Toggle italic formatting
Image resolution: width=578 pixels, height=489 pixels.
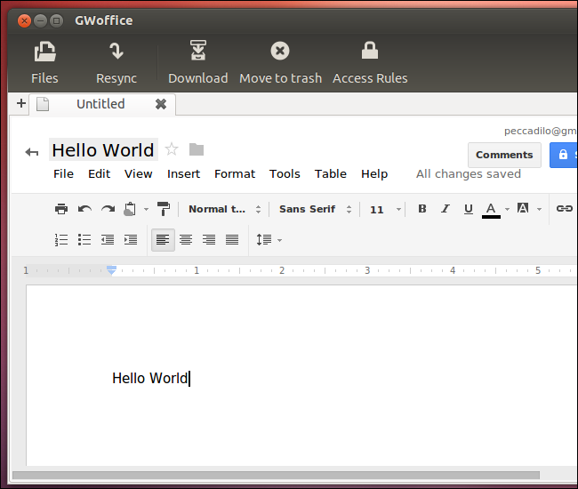coord(446,209)
